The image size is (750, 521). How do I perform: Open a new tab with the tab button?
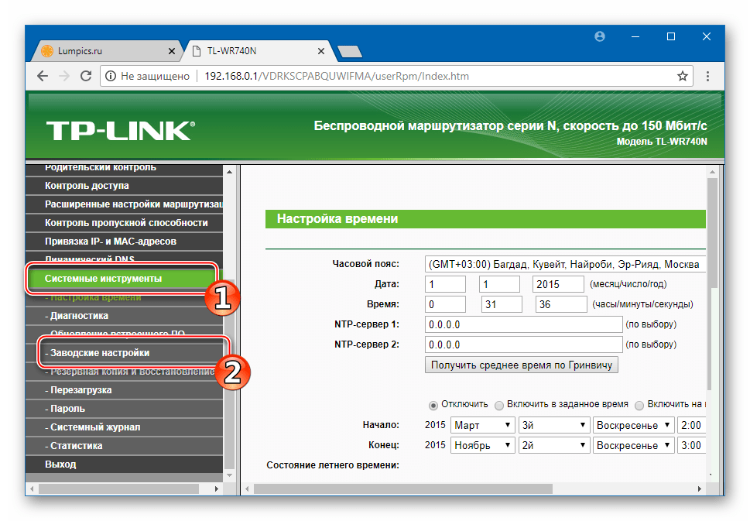[350, 51]
